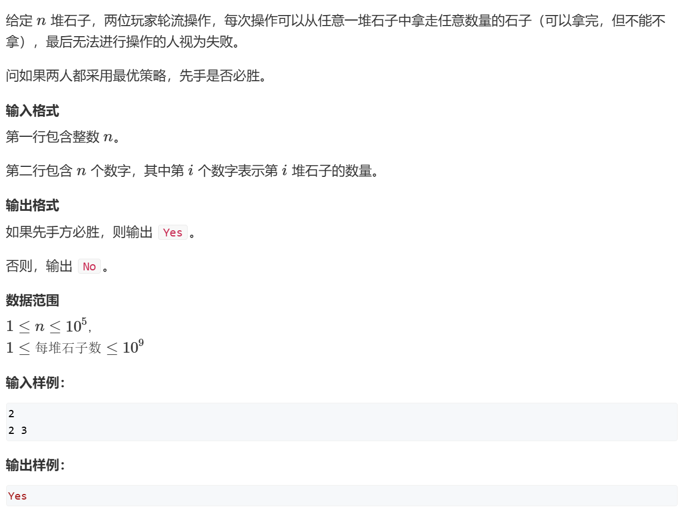Click the inline Yes code tag
The width and height of the screenshot is (686, 509).
pos(173,233)
